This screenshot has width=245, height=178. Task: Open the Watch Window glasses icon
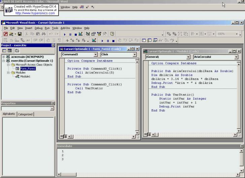point(155,40)
